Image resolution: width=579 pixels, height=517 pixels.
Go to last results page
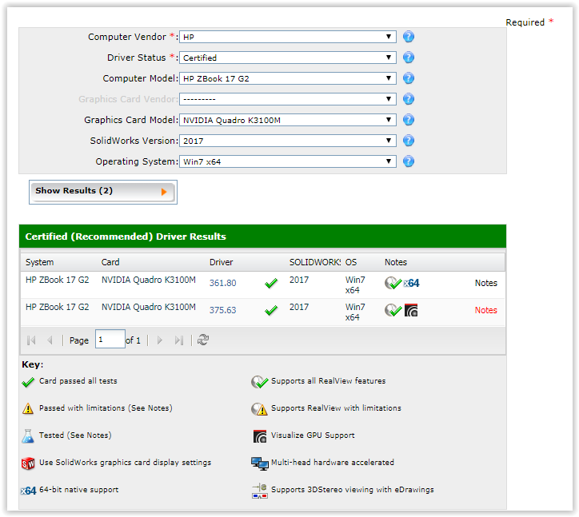pos(179,340)
